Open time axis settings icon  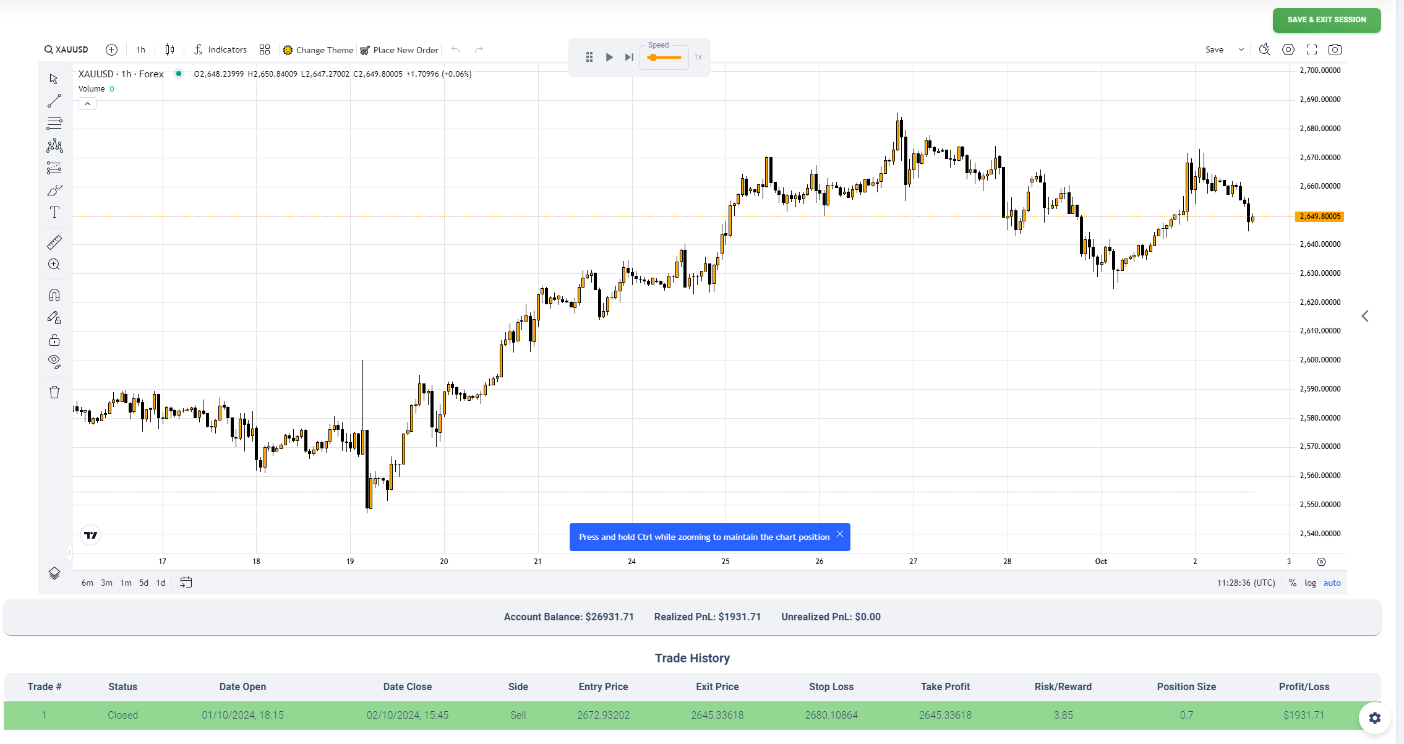[1321, 562]
